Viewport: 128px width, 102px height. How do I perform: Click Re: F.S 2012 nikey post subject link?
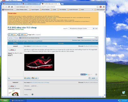coord(40,83)
